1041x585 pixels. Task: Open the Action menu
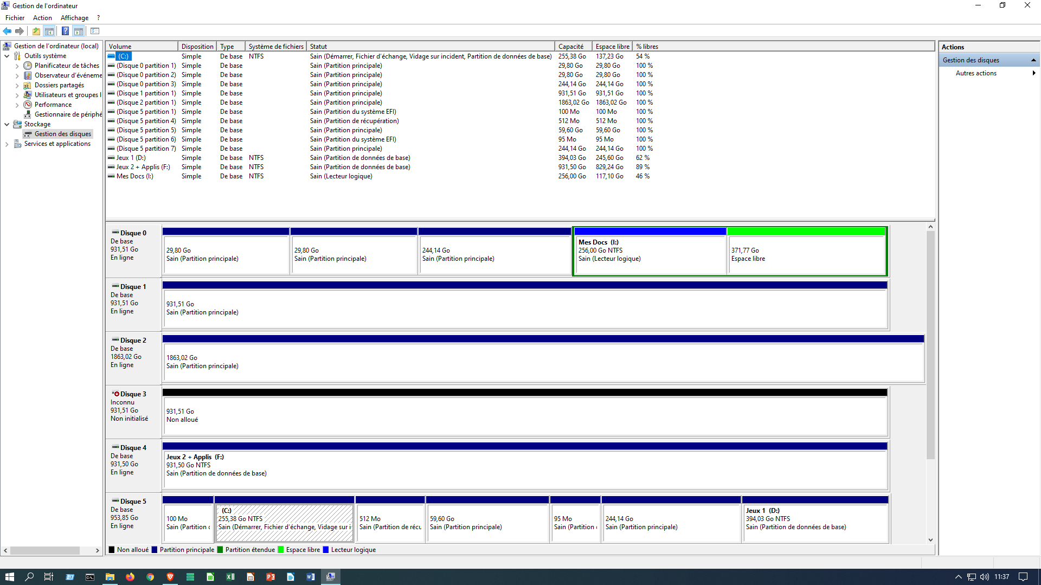(42, 18)
